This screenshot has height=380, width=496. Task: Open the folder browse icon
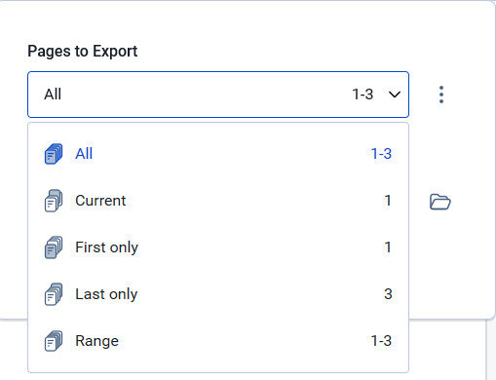(x=440, y=202)
